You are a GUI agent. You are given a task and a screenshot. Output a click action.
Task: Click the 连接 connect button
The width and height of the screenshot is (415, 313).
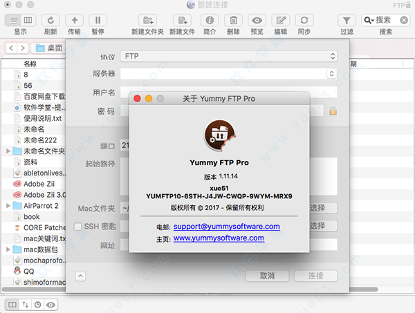(x=315, y=276)
